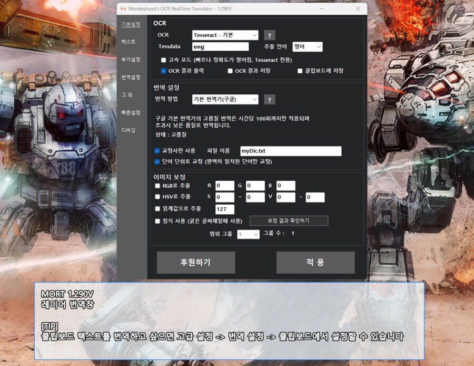Switch to the 번역설정 tab
The width and height of the screenshot is (474, 366).
click(x=131, y=77)
